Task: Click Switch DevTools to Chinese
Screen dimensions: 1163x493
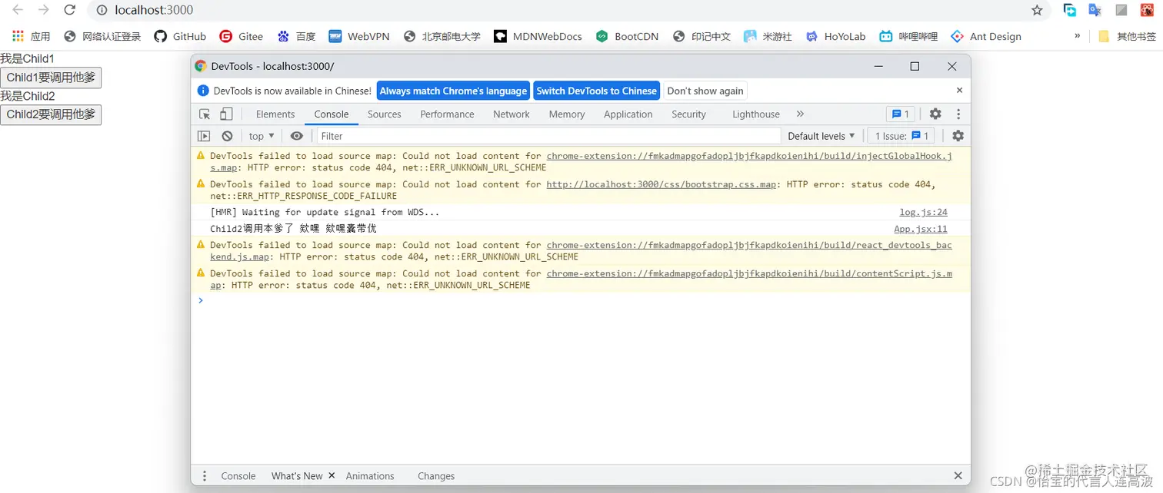Action: click(597, 91)
